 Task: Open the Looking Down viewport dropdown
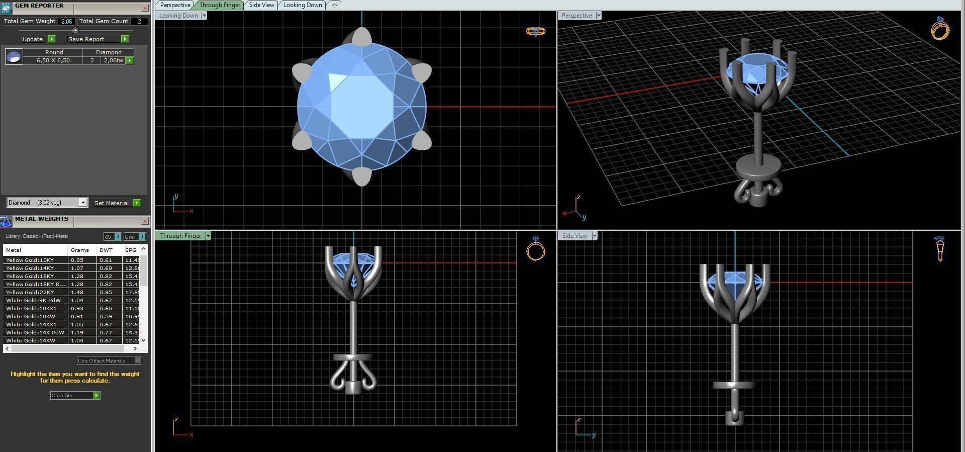[x=204, y=16]
